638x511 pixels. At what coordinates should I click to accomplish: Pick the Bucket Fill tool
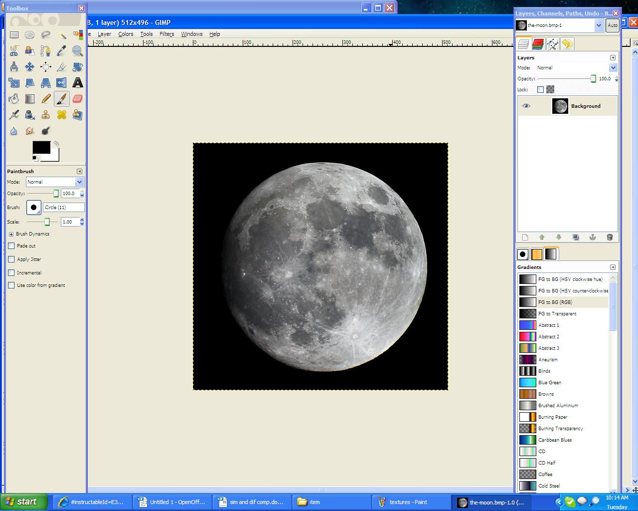pyautogui.click(x=14, y=99)
